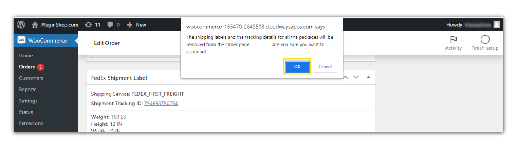Open the Extensions menu item
This screenshot has height=148, width=518.
(31, 124)
